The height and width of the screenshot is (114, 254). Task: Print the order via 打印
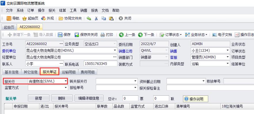click(107, 35)
